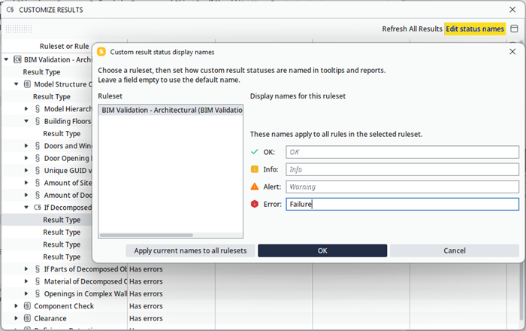
Task: Click the ruleset list horizontal scrollbar
Action: pyautogui.click(x=147, y=235)
